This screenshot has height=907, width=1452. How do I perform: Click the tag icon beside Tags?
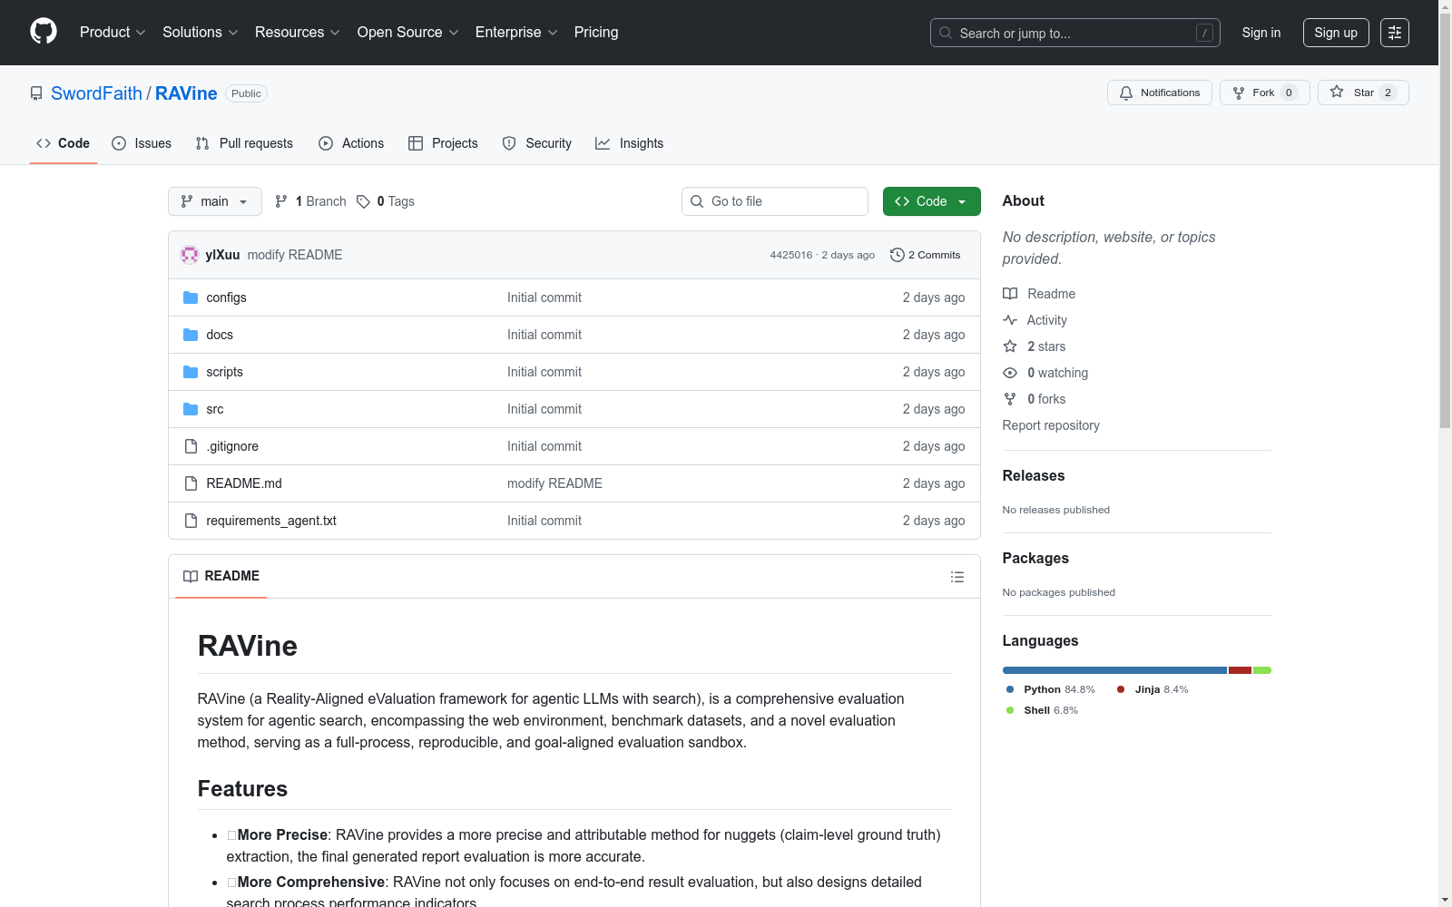click(x=363, y=201)
